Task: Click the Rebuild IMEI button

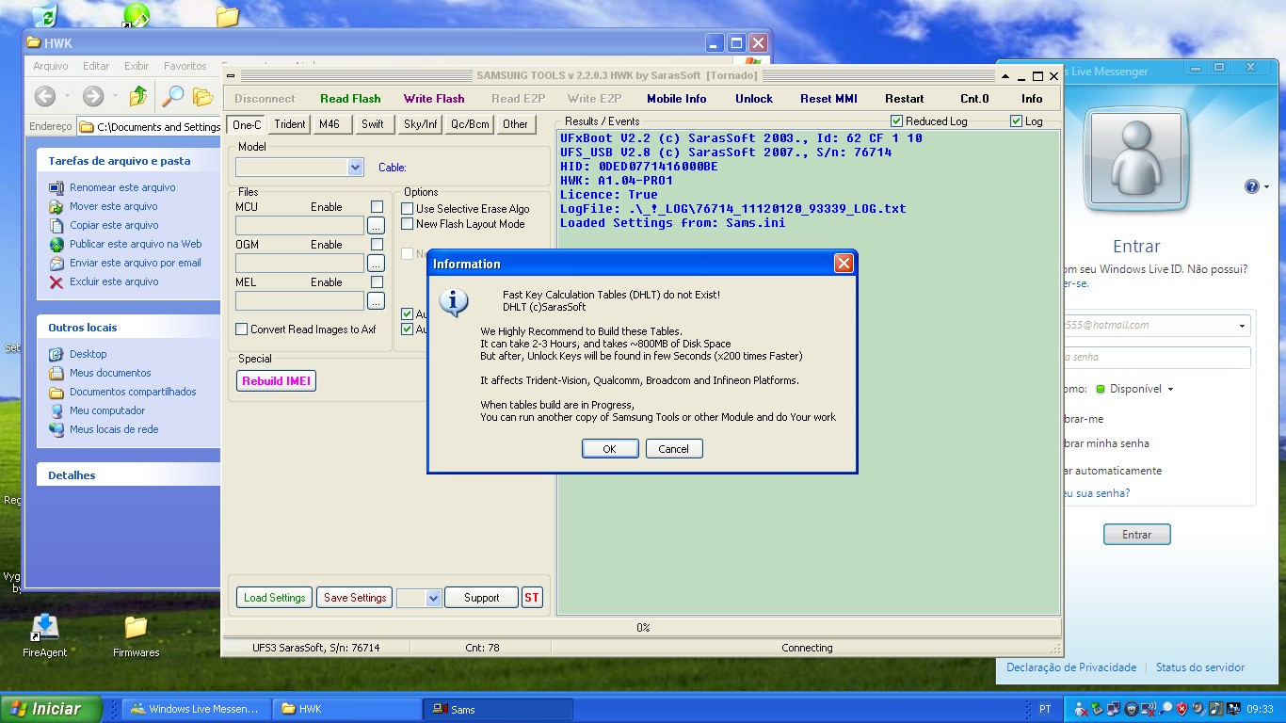Action: tap(276, 381)
